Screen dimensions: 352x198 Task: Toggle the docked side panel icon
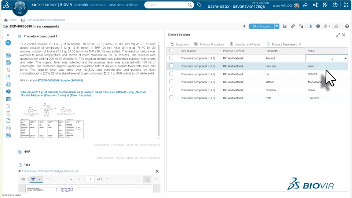click(x=309, y=26)
